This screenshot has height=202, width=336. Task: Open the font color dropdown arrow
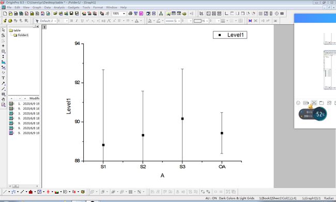click(141, 21)
